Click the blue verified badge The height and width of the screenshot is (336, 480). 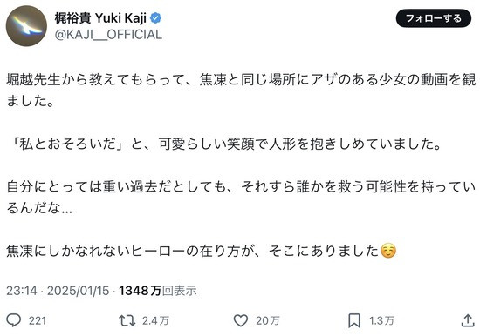tap(155, 18)
